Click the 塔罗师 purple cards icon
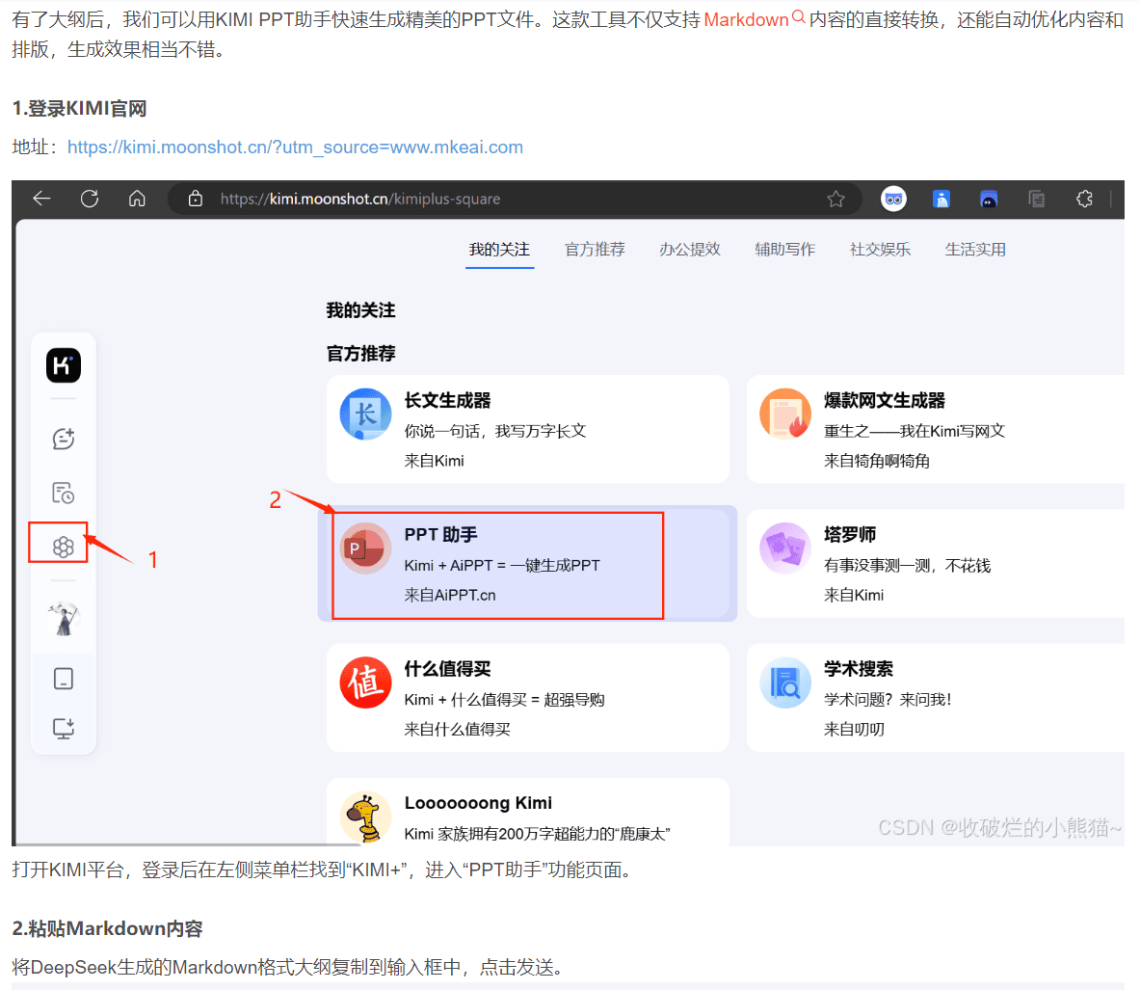 point(785,549)
